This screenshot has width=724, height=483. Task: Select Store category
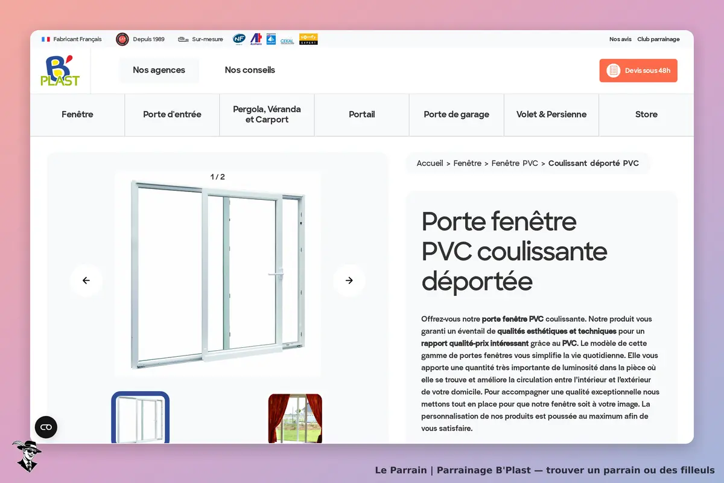tap(646, 115)
